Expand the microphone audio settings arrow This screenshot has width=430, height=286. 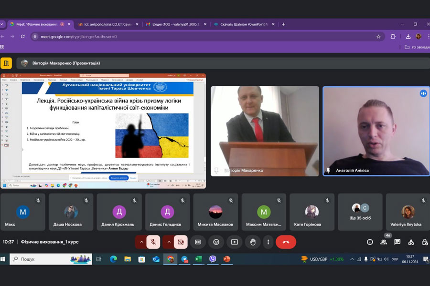(141, 242)
